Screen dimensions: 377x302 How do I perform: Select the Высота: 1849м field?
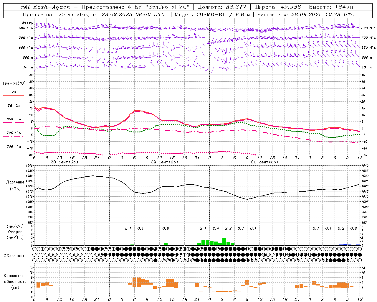pos(331,7)
